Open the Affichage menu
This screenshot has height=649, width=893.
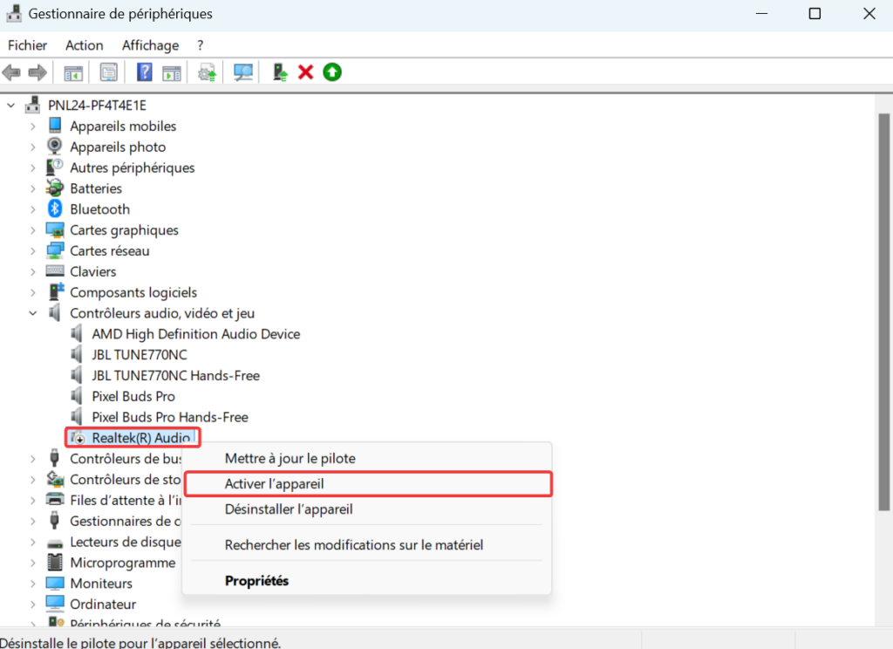[150, 45]
